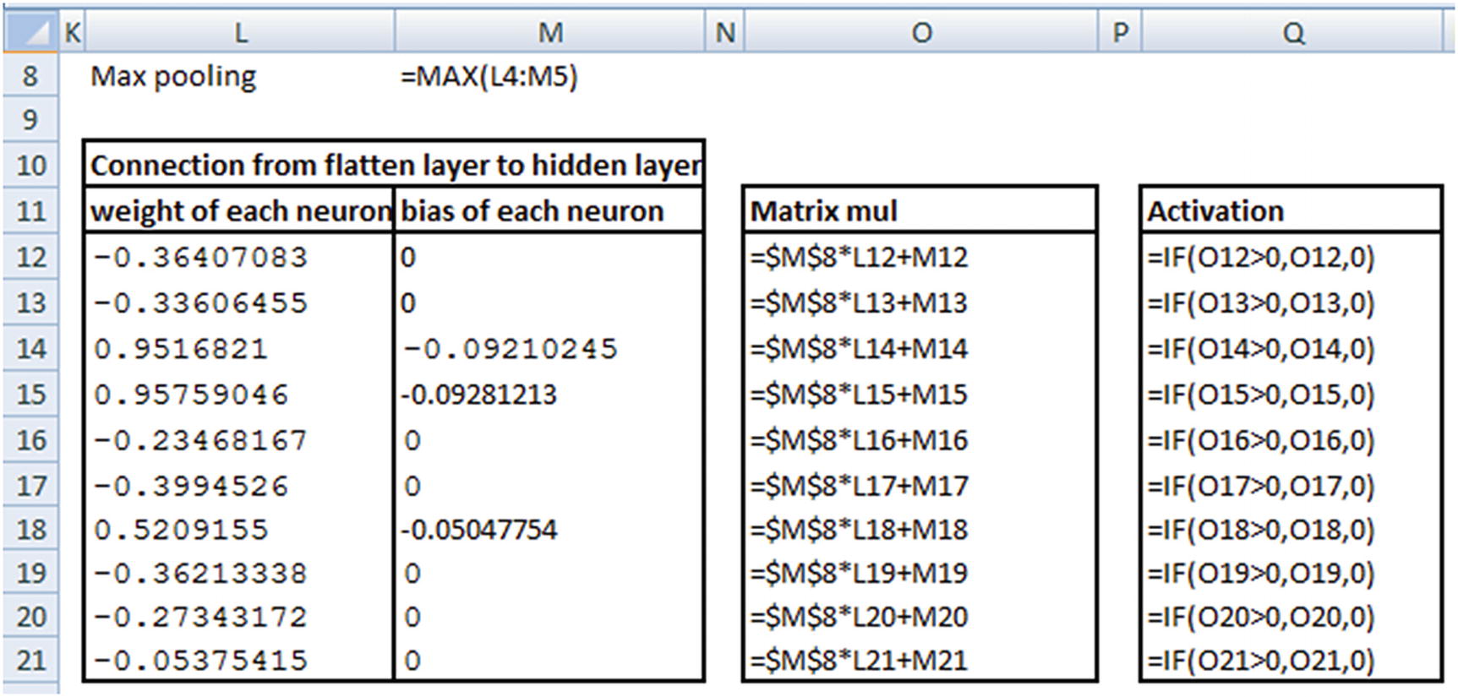
Task: Select activation cell =IF(O20>0,O20,0)
Action: tap(1291, 617)
